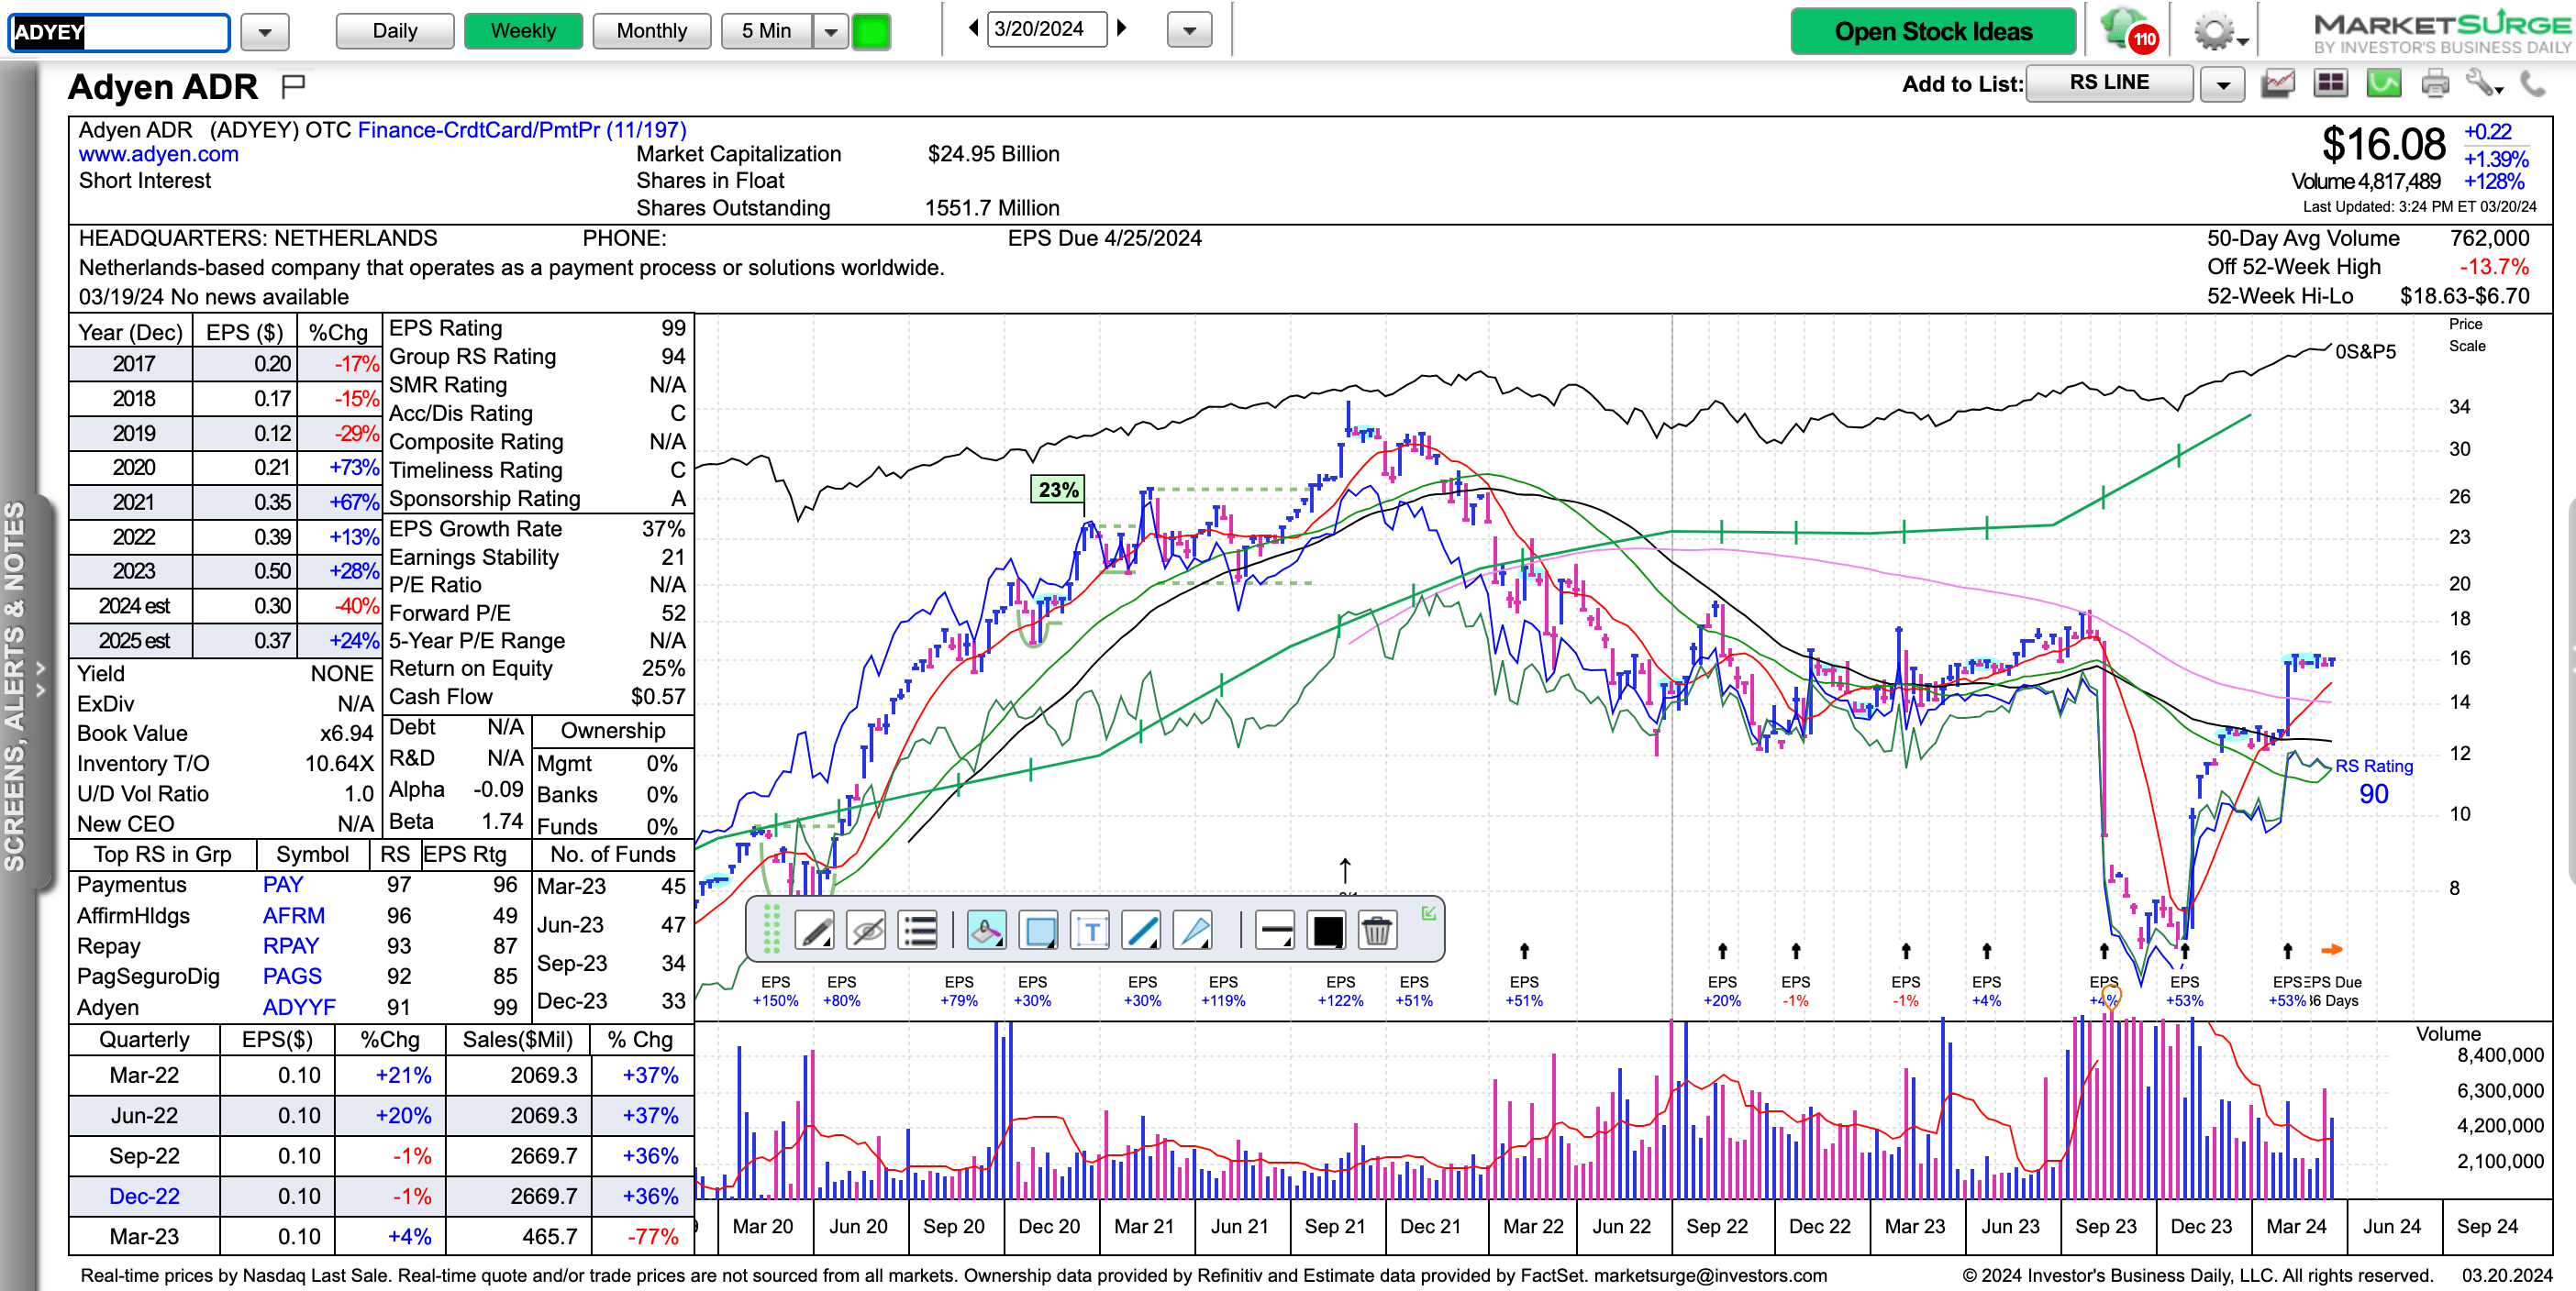Viewport: 2576px width, 1291px height.
Task: Open the www.adyen.com link
Action: [158, 154]
